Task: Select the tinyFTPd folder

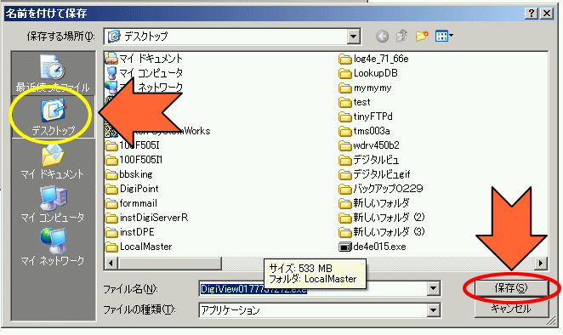Action: pos(366,116)
